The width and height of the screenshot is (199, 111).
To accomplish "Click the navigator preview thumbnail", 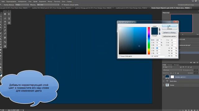I will 182,23.
